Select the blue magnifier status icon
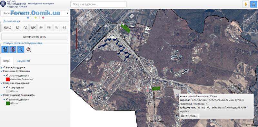Screen dimensions: 258x127 click(21, 49)
